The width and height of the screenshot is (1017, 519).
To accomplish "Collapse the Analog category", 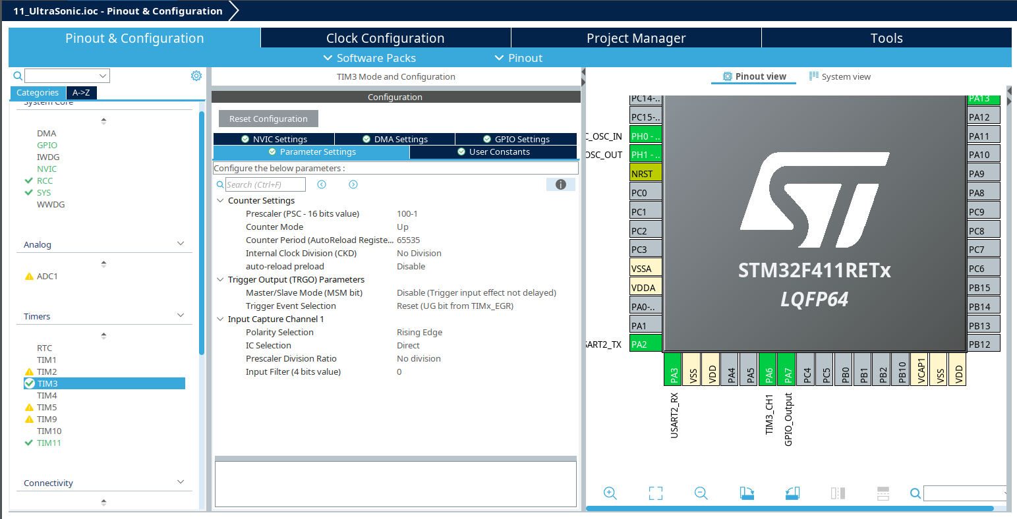I will [x=181, y=244].
